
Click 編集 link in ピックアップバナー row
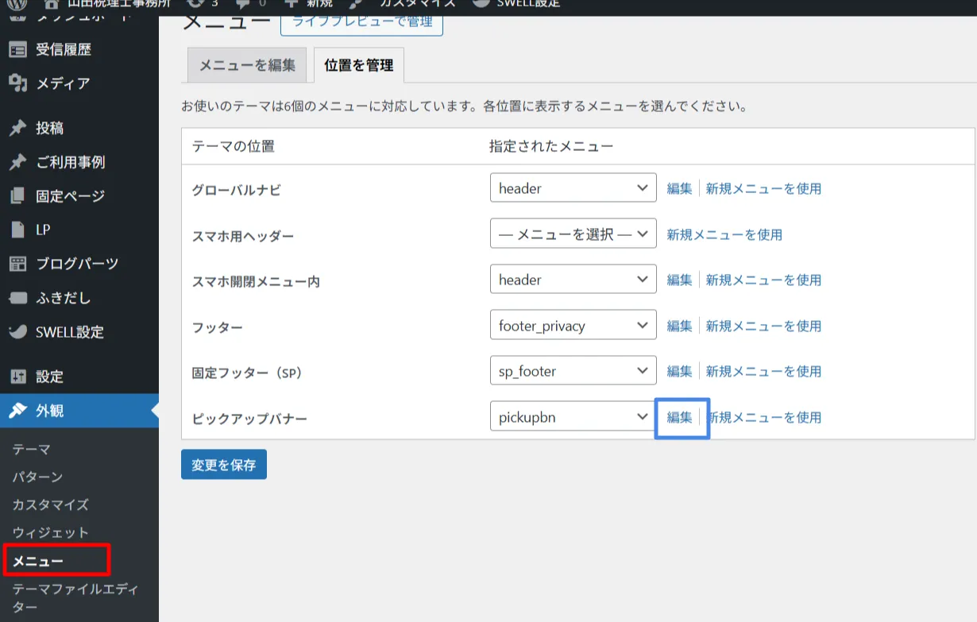coord(680,417)
